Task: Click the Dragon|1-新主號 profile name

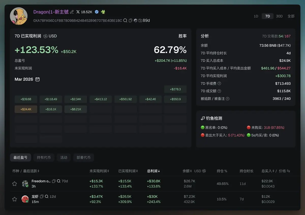Action: click(51, 12)
